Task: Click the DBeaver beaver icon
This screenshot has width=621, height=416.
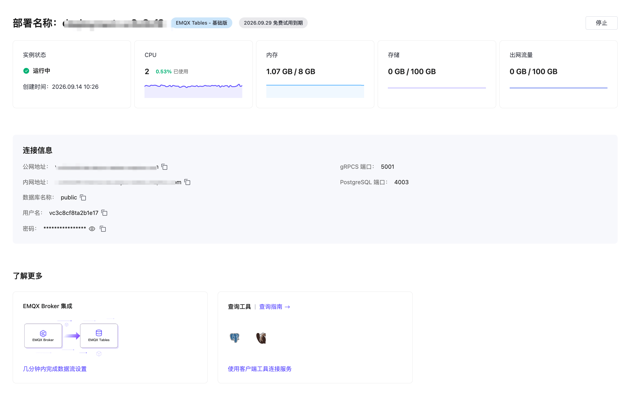Action: coord(261,338)
